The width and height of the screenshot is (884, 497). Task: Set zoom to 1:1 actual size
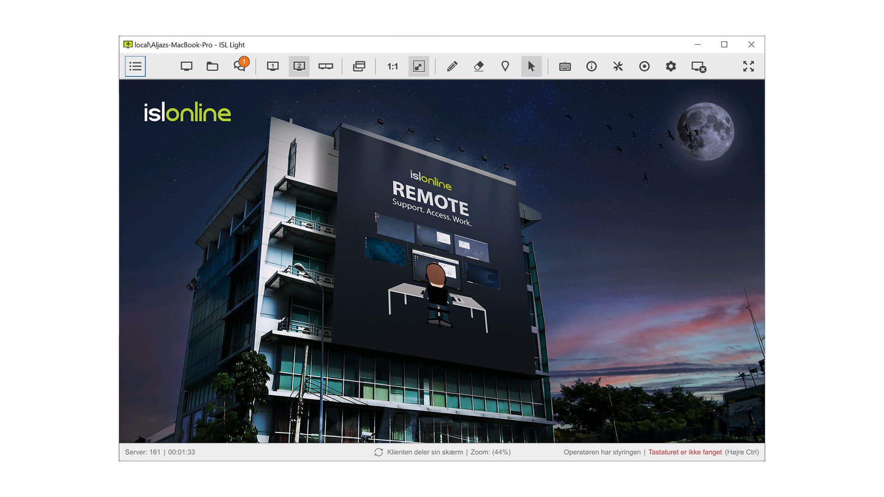[x=393, y=66]
